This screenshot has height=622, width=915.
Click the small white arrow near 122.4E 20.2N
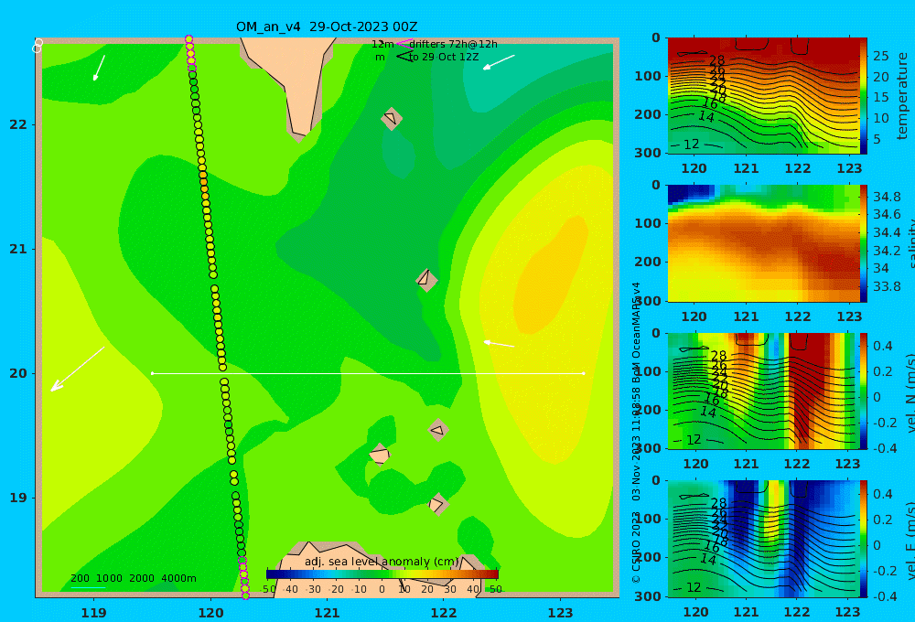499,344
